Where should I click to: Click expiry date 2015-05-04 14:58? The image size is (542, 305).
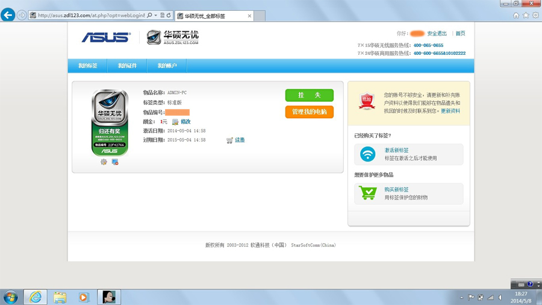point(186,140)
